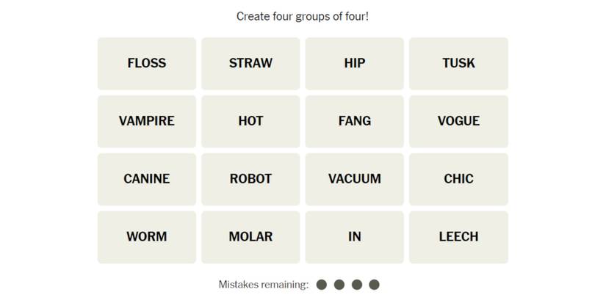Choose the TUSK tile
Viewport: 606px width, 303px height.
458,63
